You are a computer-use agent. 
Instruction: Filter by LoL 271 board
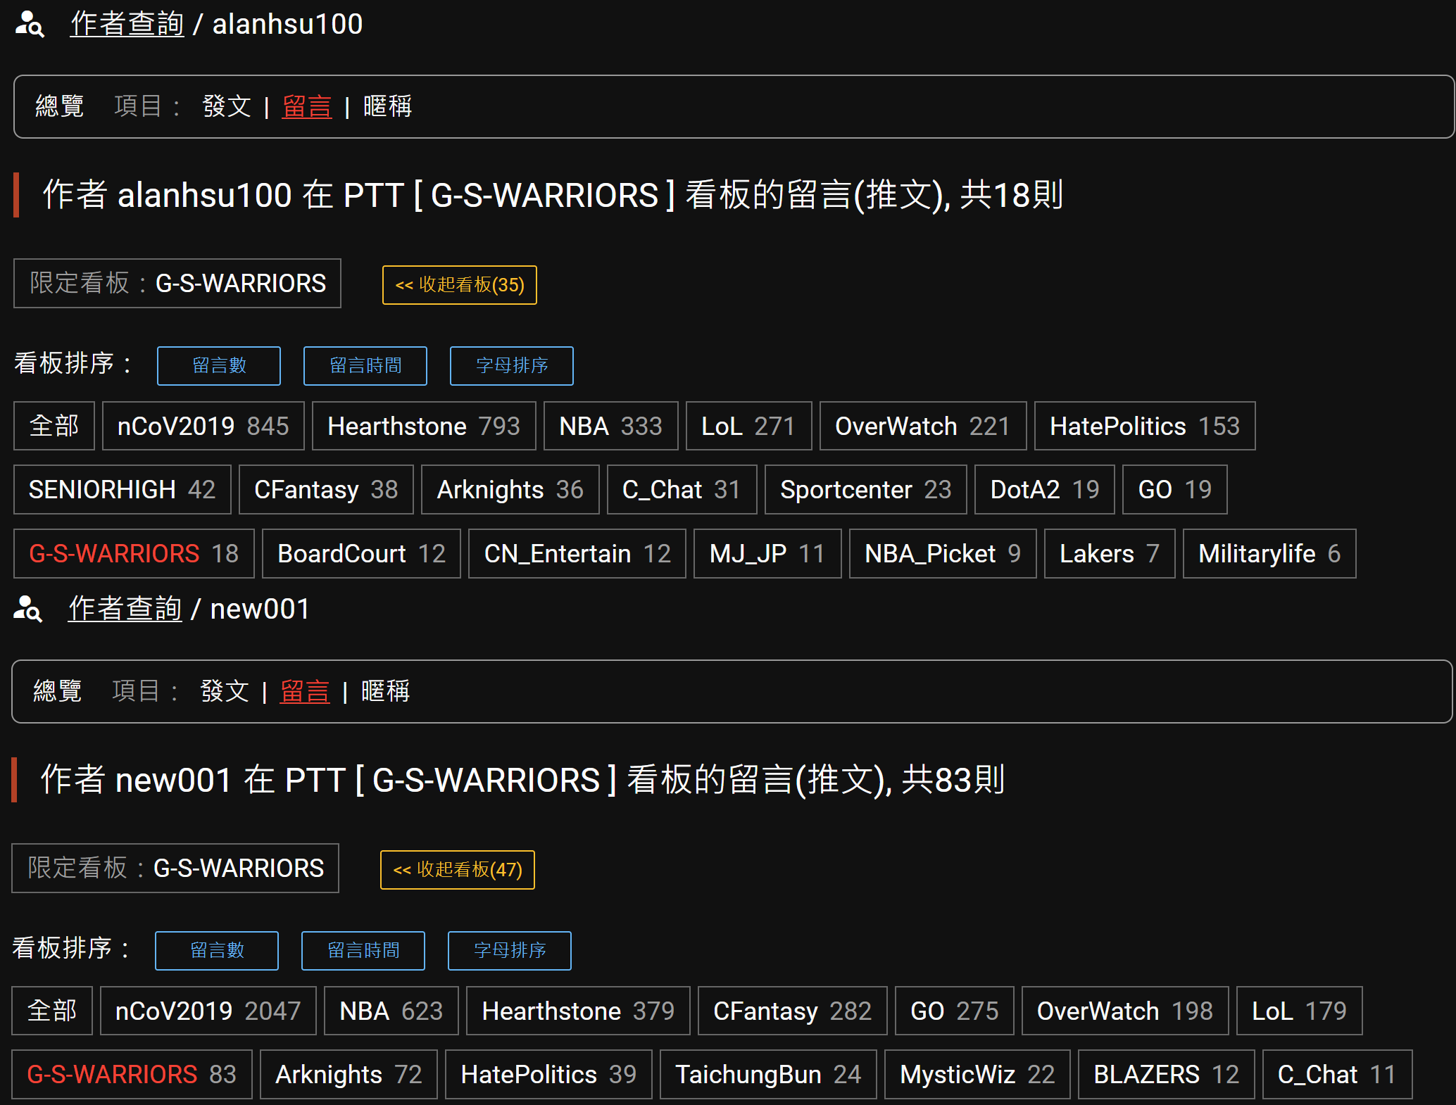(749, 426)
